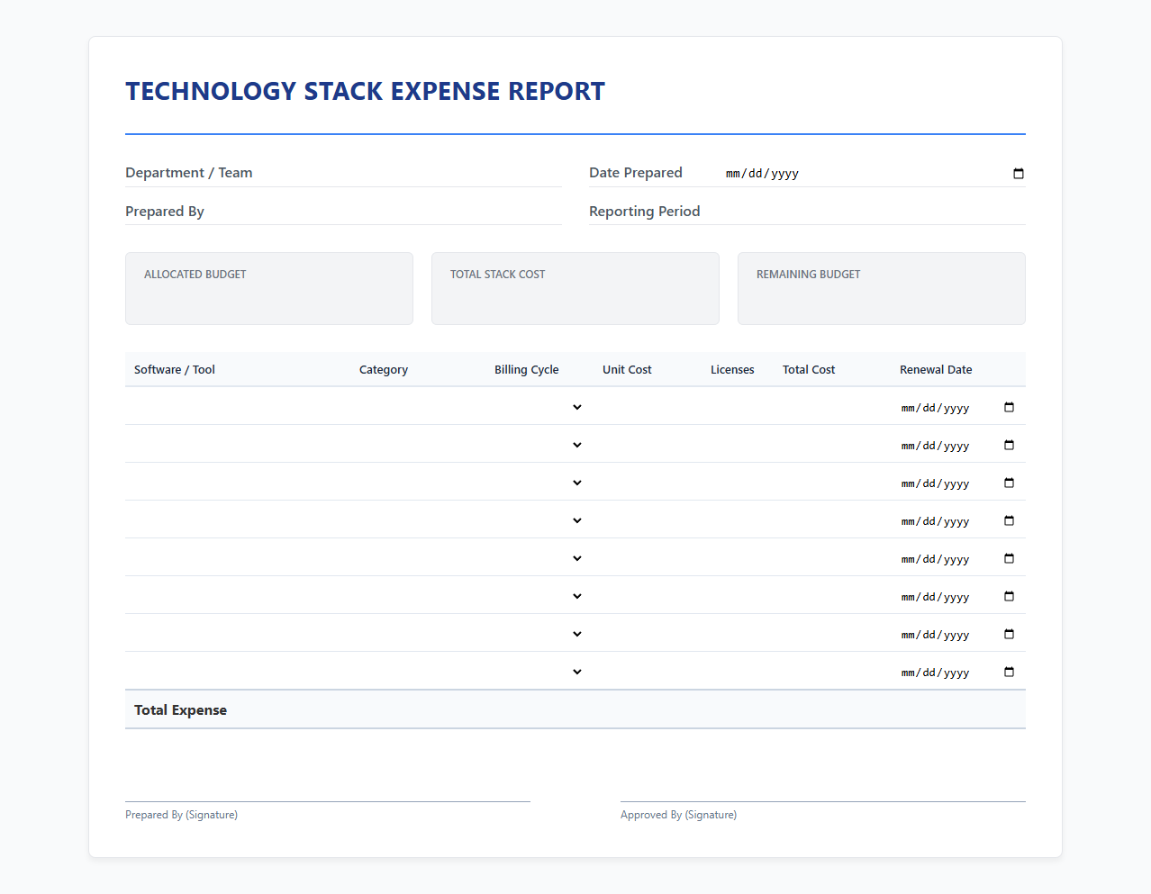Select the Total Cost column header
This screenshot has width=1151, height=894.
tap(809, 369)
